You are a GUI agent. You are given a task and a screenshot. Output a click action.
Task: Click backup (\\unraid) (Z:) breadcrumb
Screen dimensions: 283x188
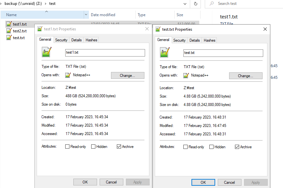pos(23,4)
